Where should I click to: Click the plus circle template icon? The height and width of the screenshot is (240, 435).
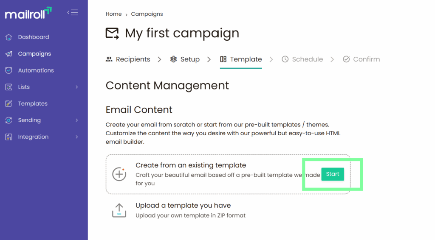119,174
